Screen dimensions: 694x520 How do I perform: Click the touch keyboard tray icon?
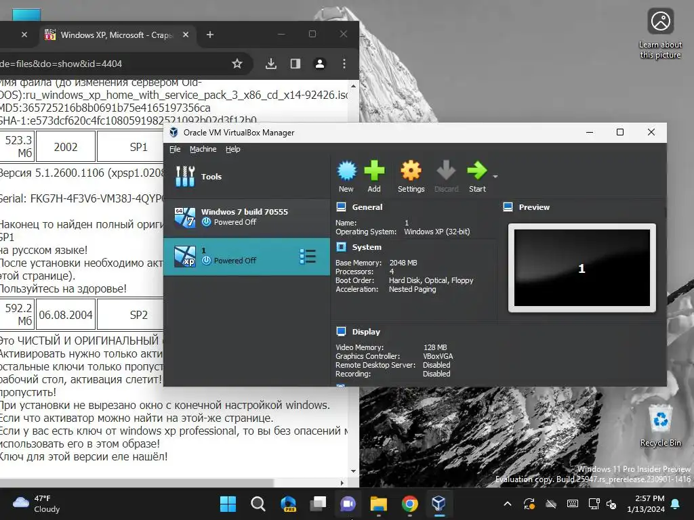(x=572, y=504)
